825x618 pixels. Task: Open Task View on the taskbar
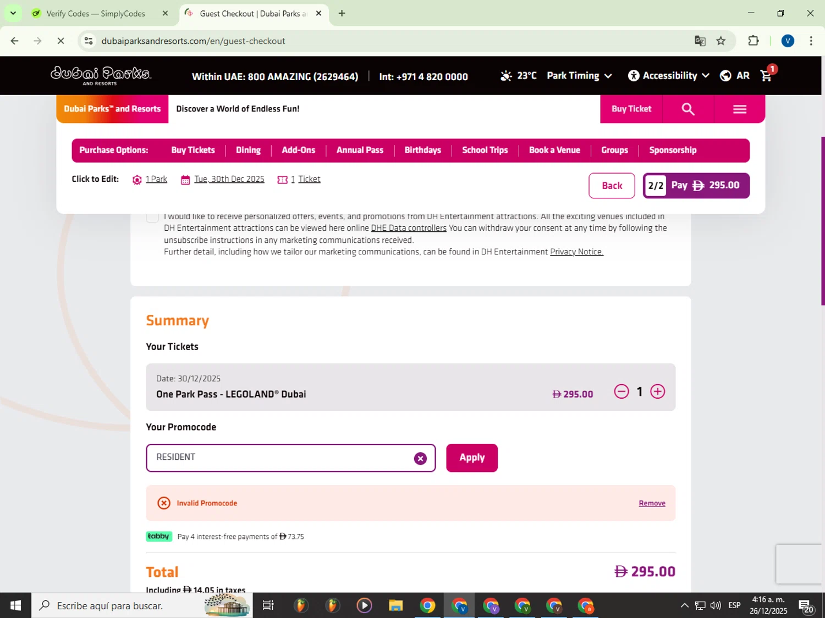(x=268, y=605)
